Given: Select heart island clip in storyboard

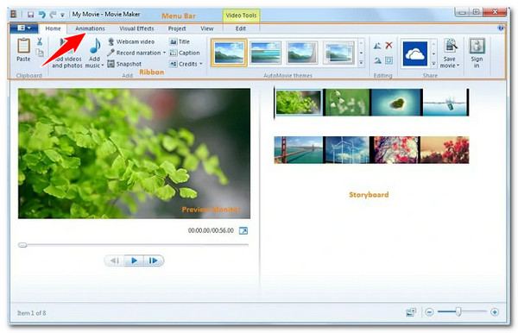Looking at the screenshot, I should click(397, 103).
